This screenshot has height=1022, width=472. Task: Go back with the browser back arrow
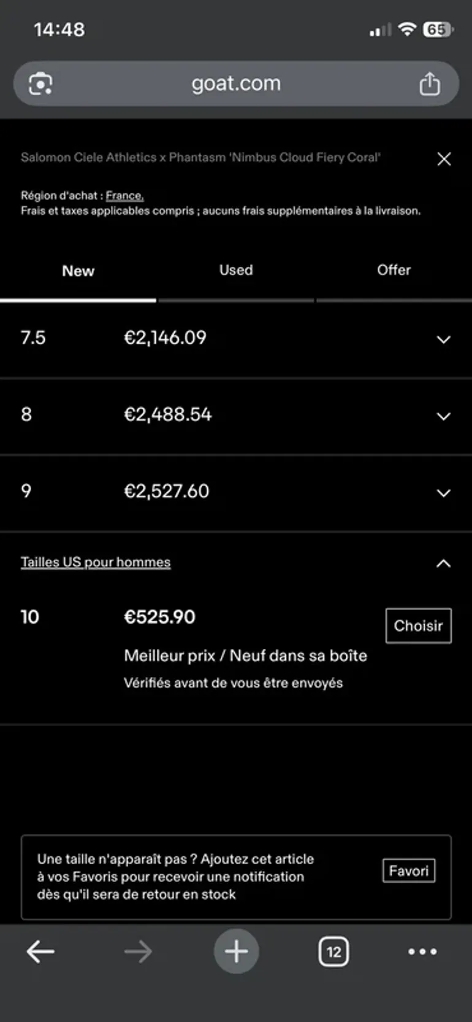coord(40,952)
